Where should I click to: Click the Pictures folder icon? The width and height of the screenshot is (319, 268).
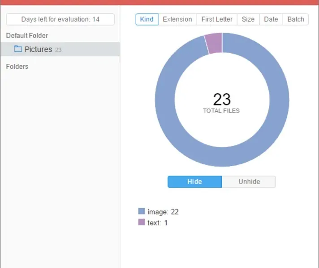point(18,49)
